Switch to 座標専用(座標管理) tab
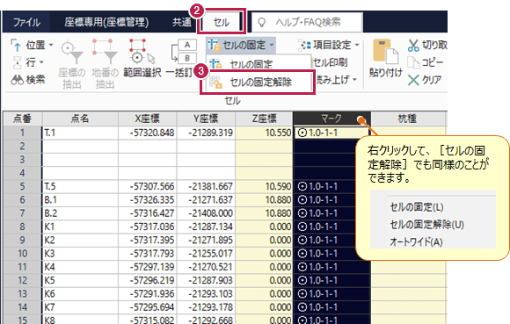Screen dimensions: 510x324 tap(106, 22)
